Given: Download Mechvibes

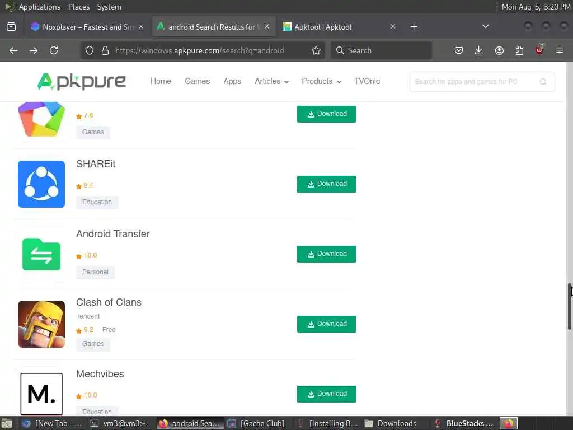Looking at the screenshot, I should click(x=326, y=394).
